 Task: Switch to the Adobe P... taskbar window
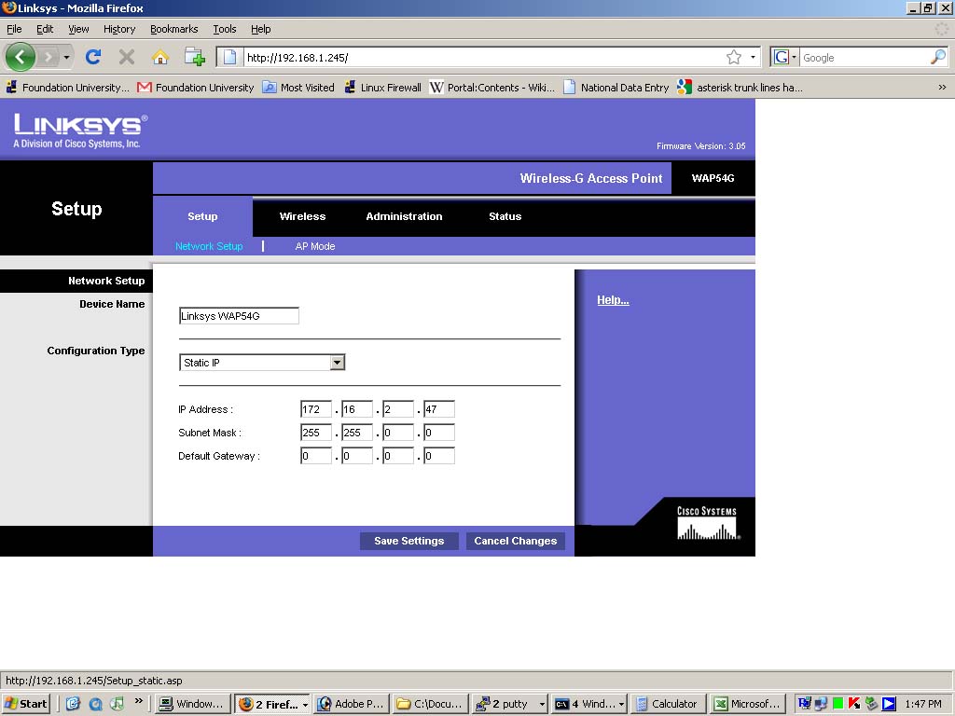pyautogui.click(x=352, y=704)
